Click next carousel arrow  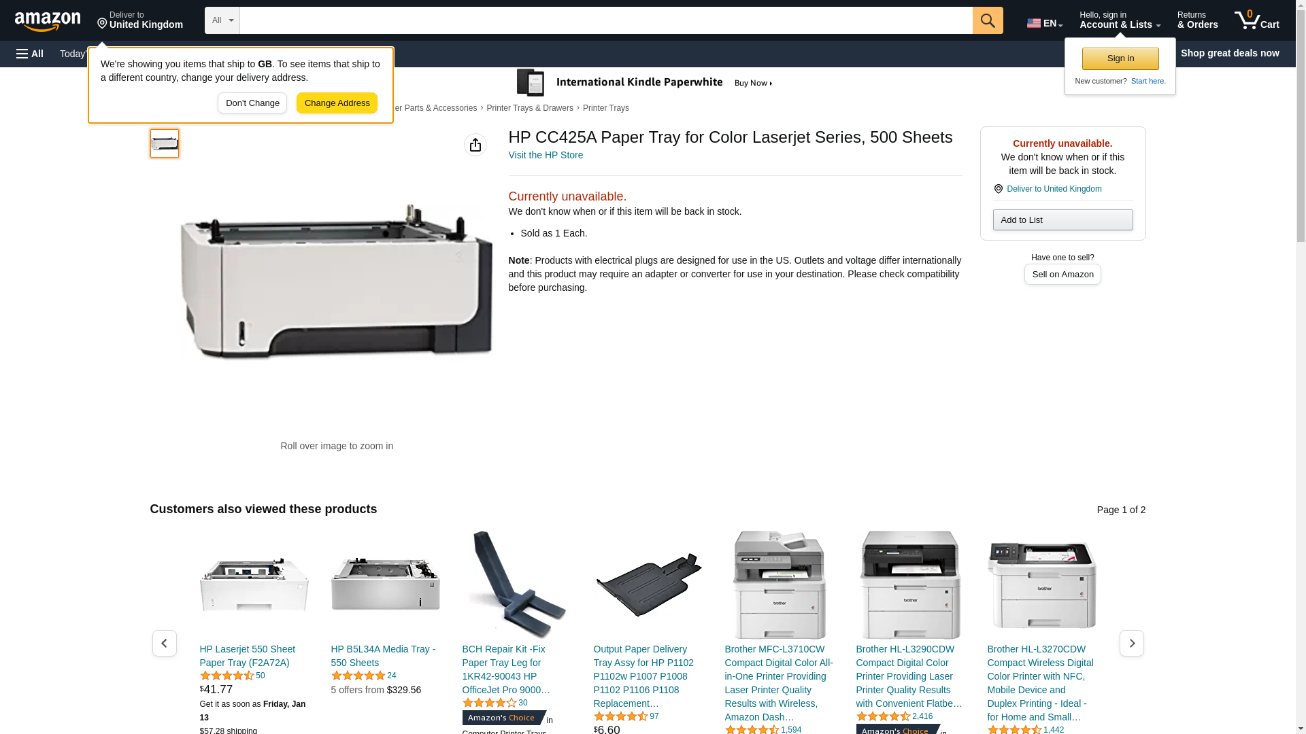[1132, 643]
